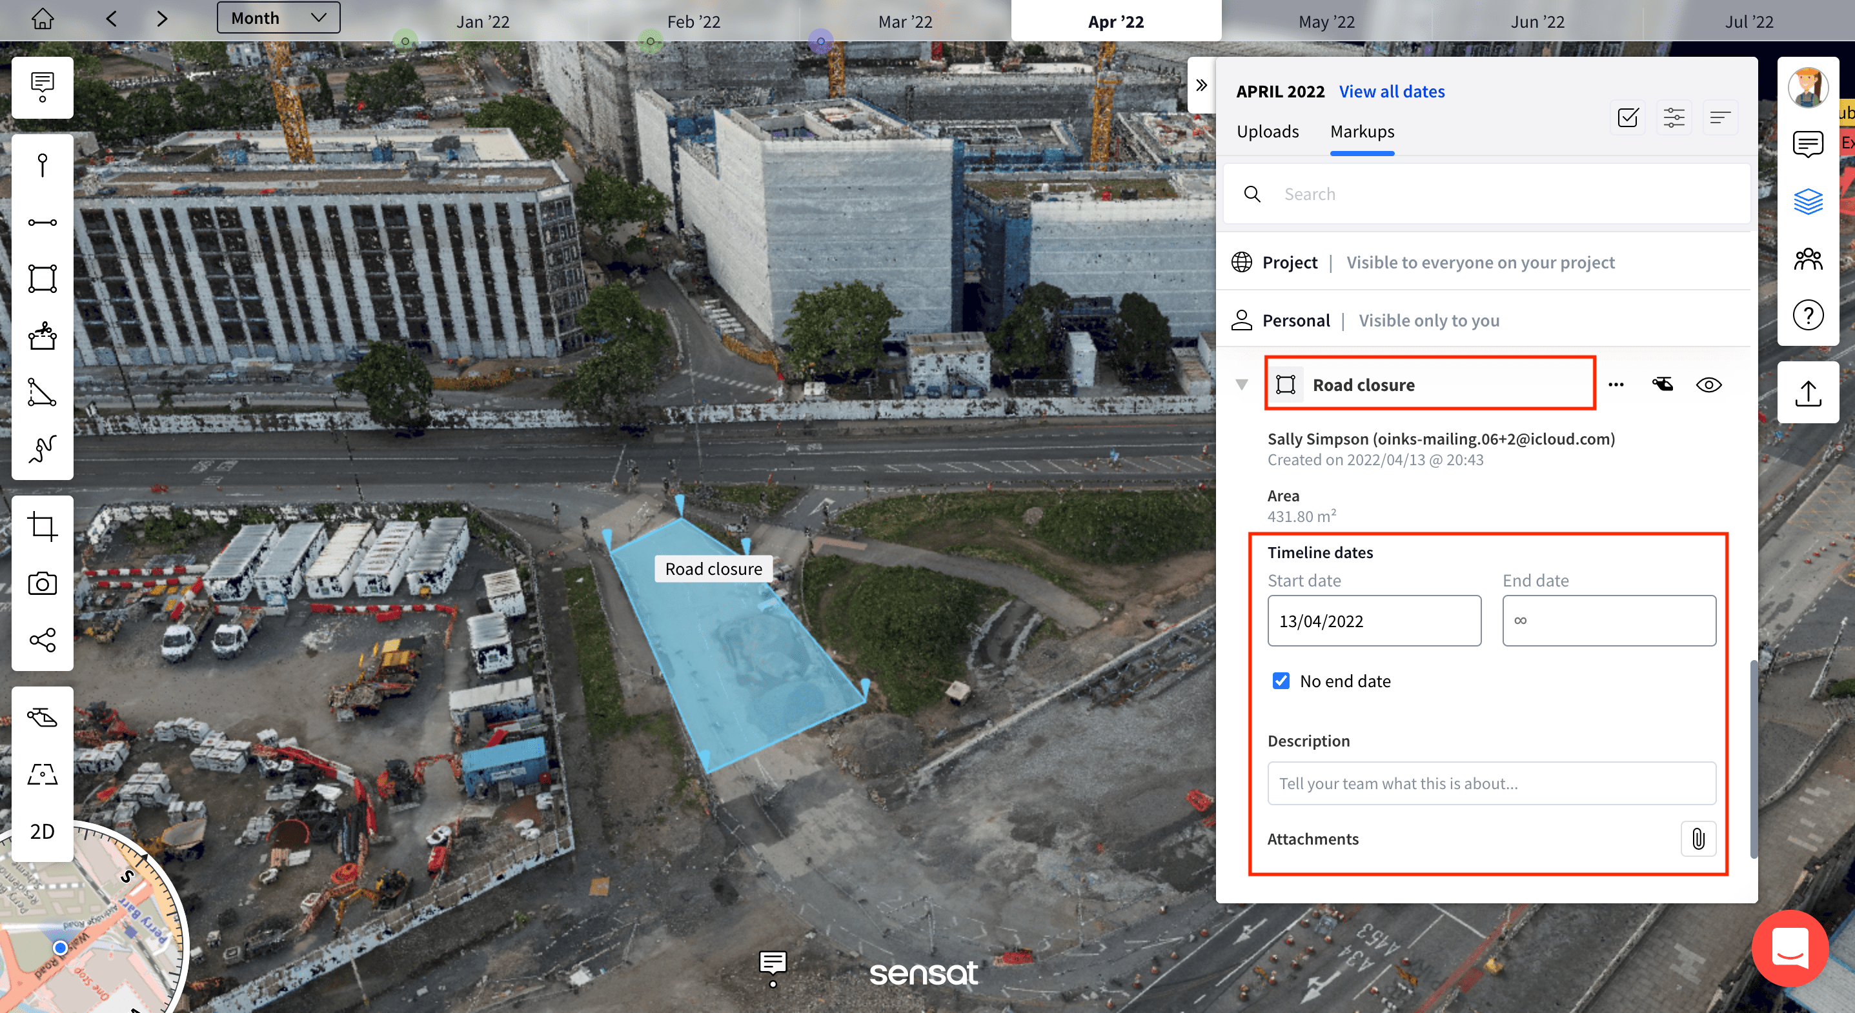The width and height of the screenshot is (1855, 1013).
Task: Select the line measurement tool
Action: (x=43, y=223)
